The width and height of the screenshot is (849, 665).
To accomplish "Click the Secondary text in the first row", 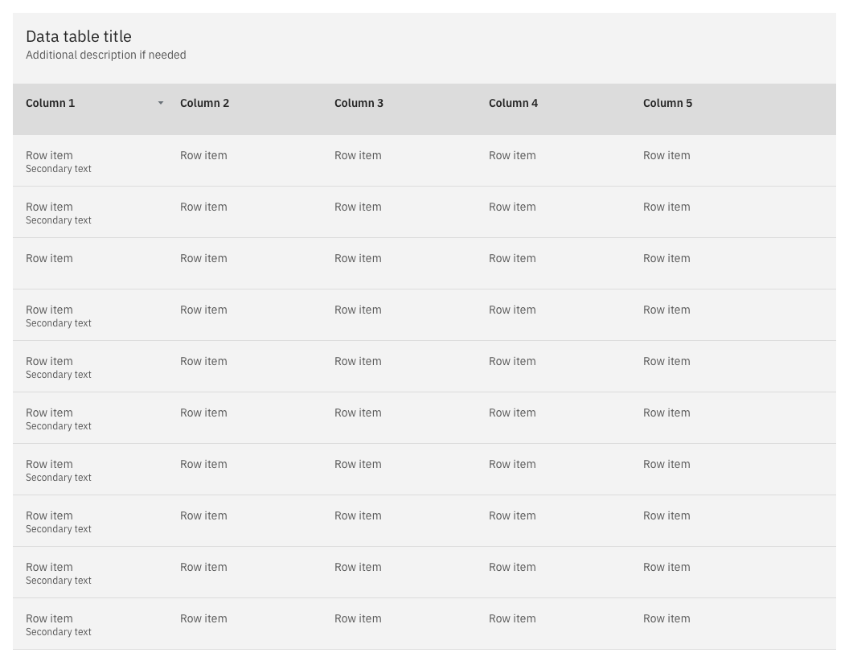I will pyautogui.click(x=59, y=169).
